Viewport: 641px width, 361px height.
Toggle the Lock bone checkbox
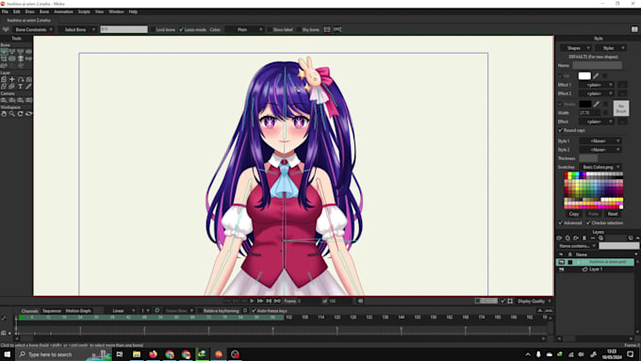[x=153, y=29]
